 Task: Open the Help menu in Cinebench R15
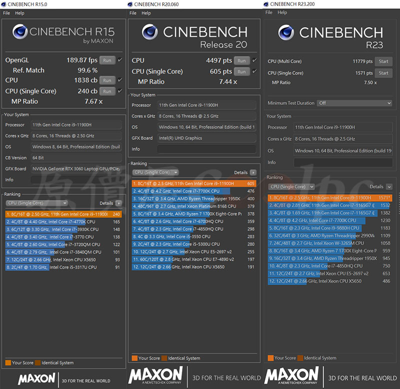point(19,13)
